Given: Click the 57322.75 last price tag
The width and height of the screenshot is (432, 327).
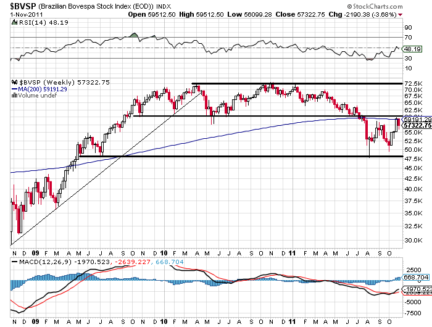Looking at the screenshot, I should tap(417, 125).
